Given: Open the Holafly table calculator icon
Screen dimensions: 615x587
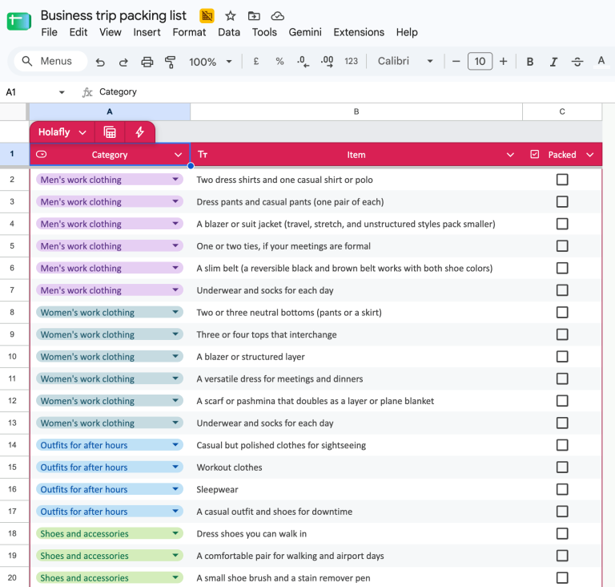Looking at the screenshot, I should click(x=110, y=132).
